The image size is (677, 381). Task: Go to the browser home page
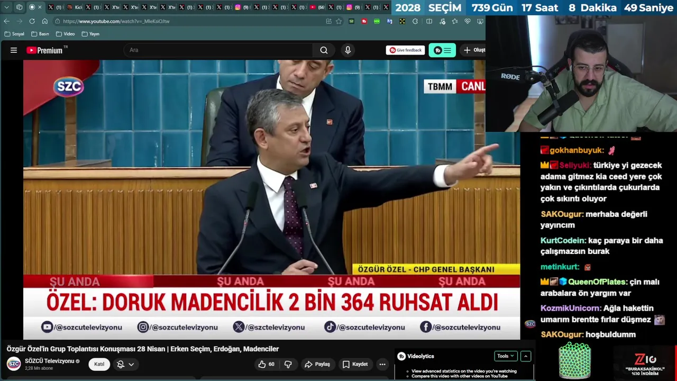point(44,21)
